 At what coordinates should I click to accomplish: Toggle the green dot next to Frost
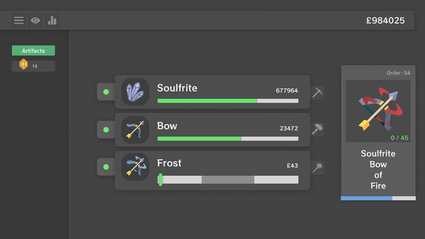click(106, 167)
